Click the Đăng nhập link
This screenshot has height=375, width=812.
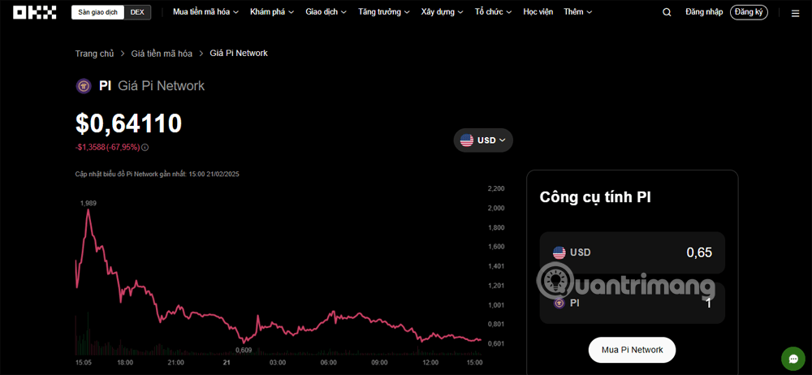click(703, 12)
